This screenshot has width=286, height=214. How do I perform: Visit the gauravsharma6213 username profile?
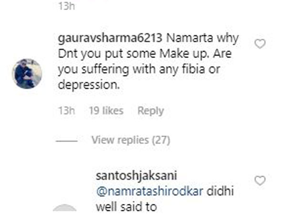coord(110,39)
